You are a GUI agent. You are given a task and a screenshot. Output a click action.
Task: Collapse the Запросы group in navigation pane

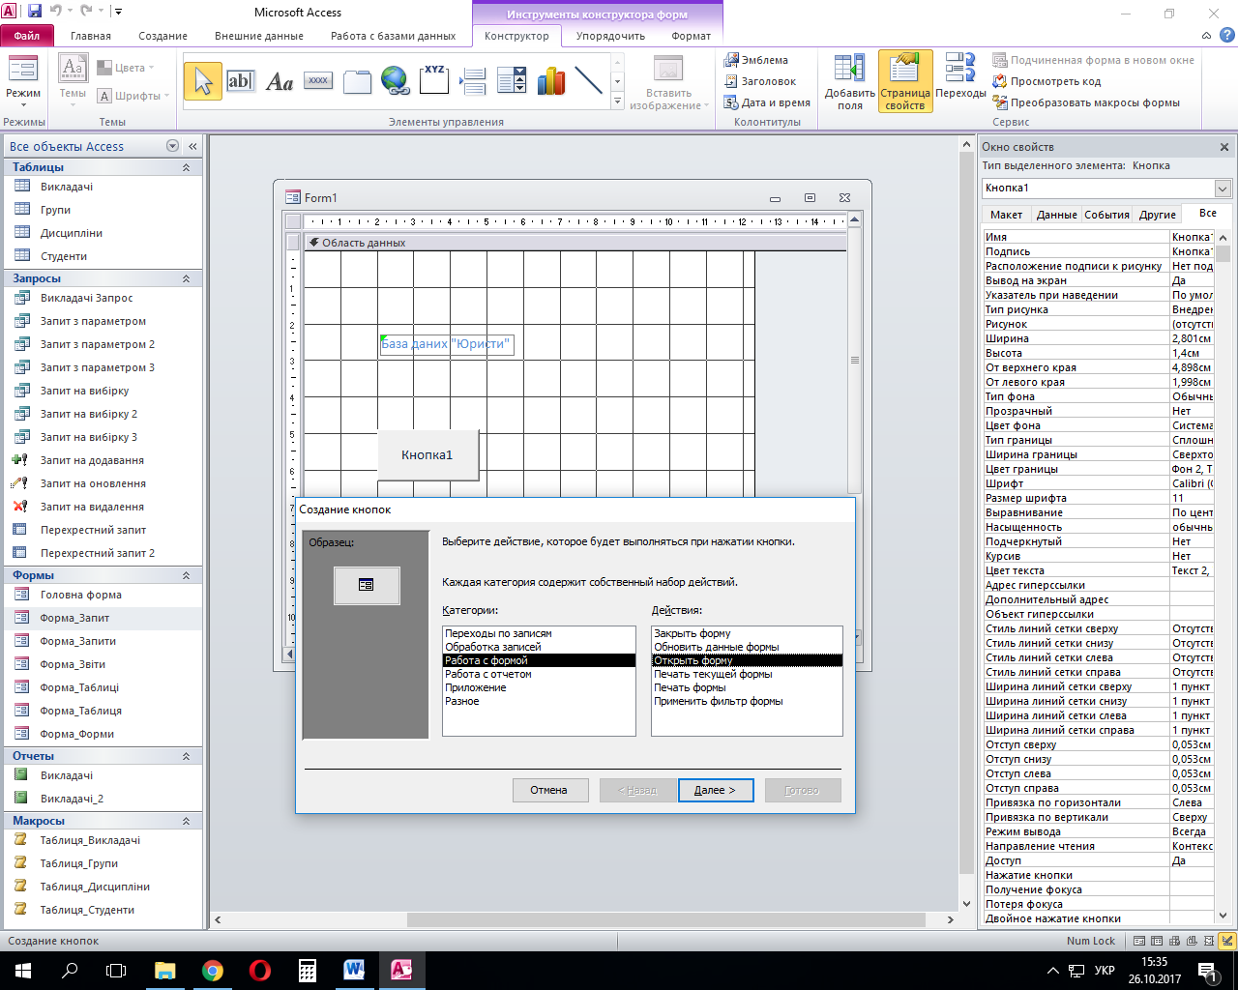tap(187, 278)
